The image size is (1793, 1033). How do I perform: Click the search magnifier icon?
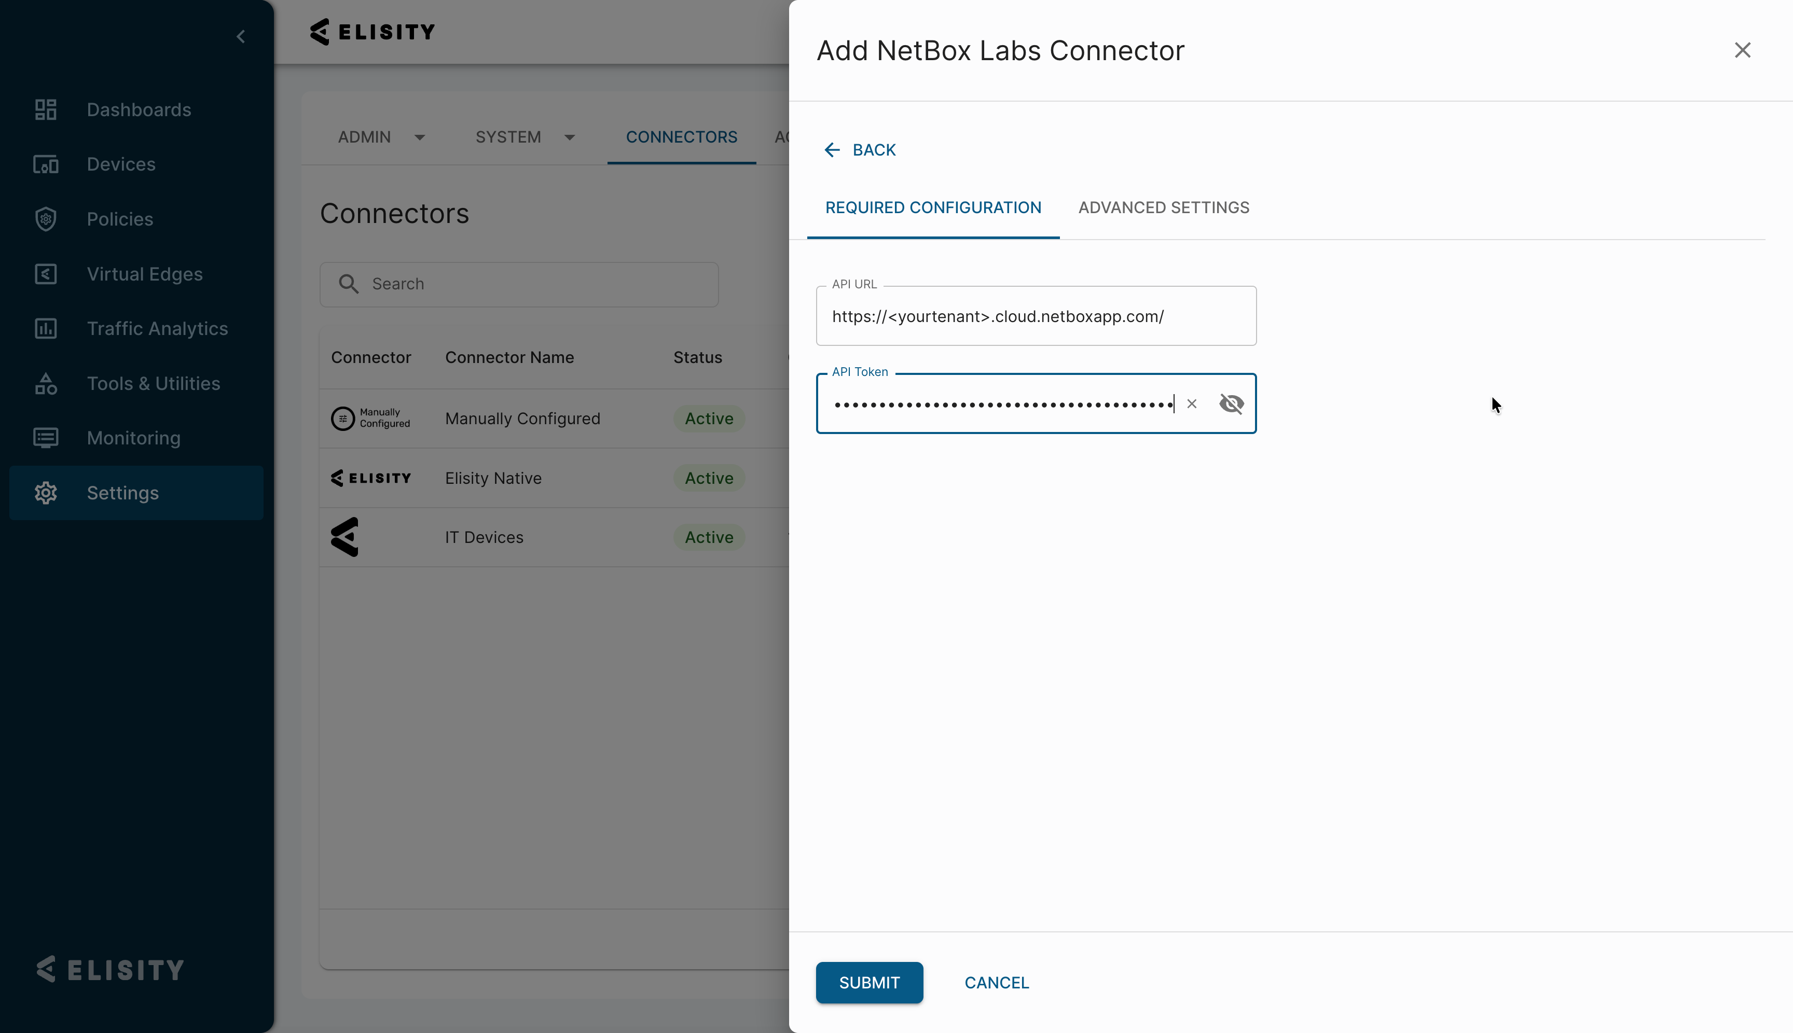[x=349, y=284]
